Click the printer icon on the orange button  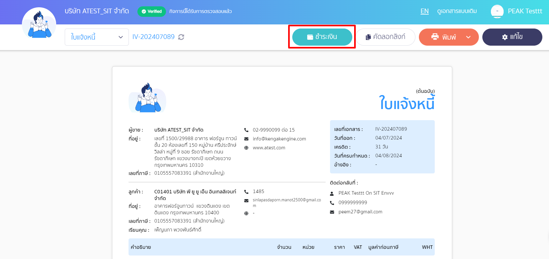pos(435,37)
